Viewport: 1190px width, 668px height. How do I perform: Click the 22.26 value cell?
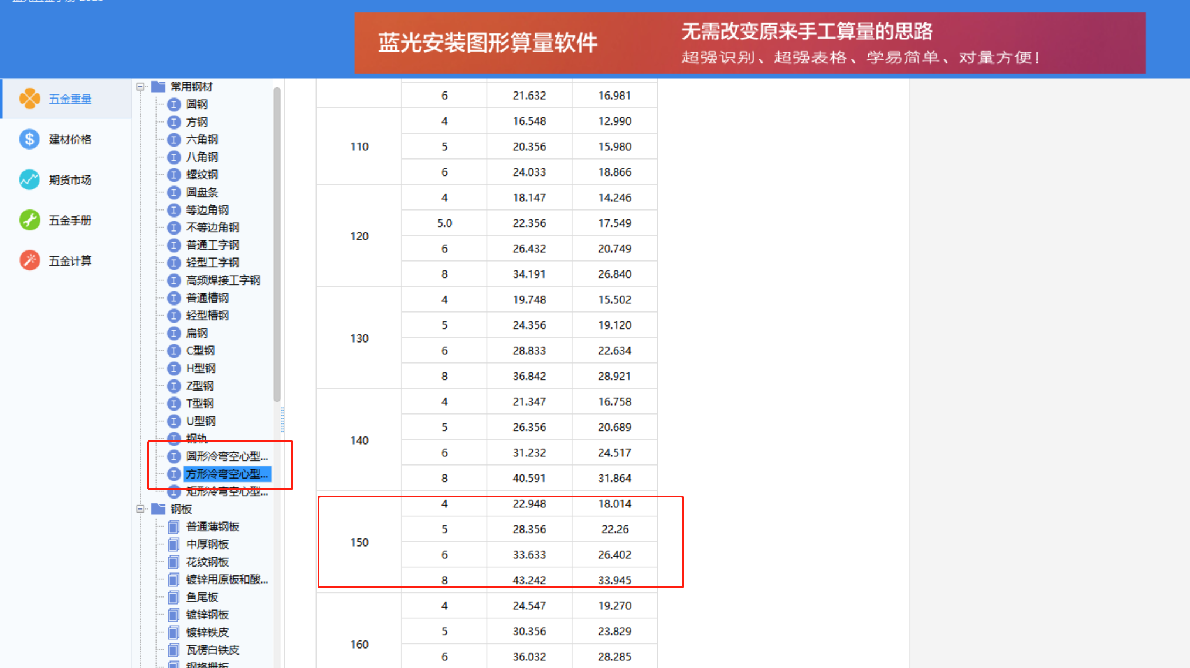point(615,529)
